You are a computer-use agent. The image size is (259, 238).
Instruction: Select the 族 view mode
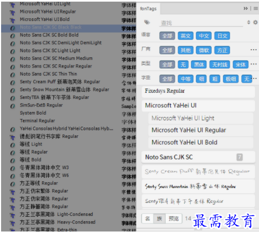[159, 218]
